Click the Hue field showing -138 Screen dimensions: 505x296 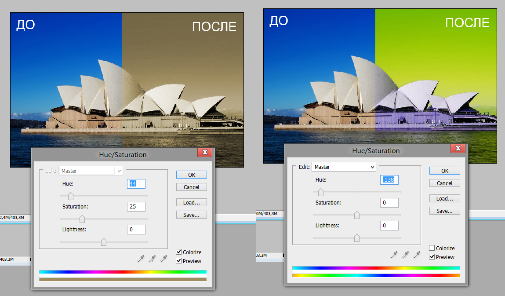pos(389,180)
